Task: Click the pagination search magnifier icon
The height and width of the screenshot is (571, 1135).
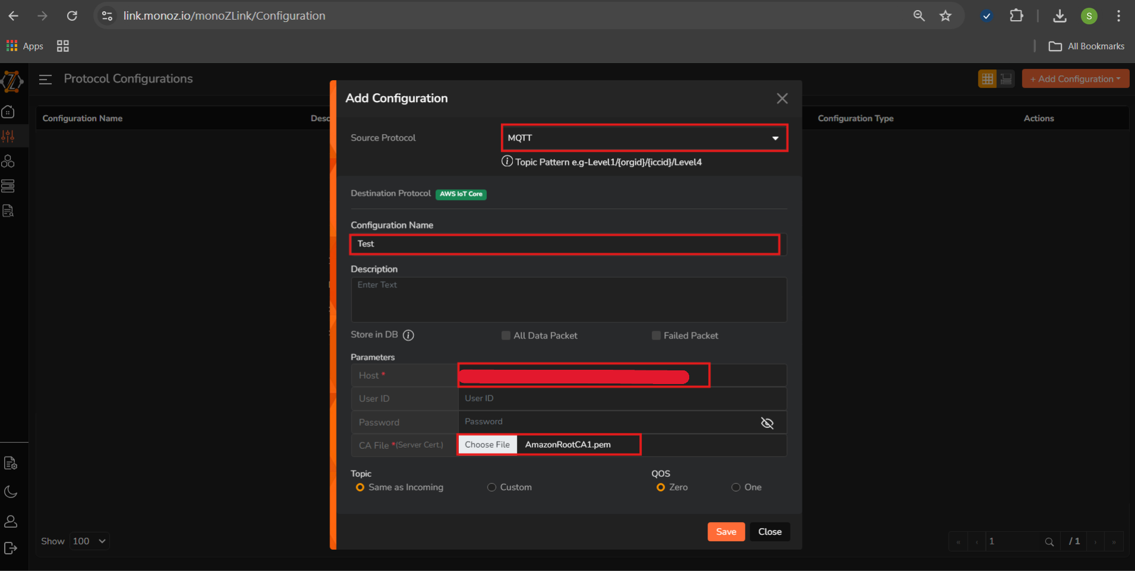Action: click(x=1049, y=542)
